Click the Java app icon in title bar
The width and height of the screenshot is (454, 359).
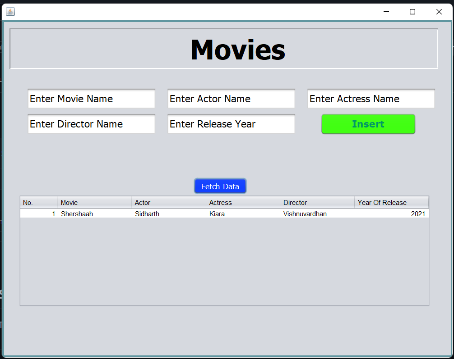point(10,12)
